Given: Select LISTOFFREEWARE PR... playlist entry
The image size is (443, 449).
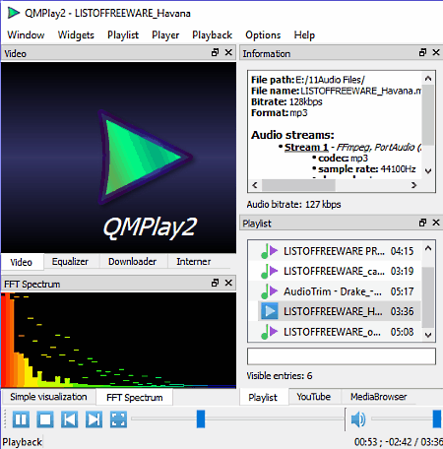Looking at the screenshot, I should point(335,251).
